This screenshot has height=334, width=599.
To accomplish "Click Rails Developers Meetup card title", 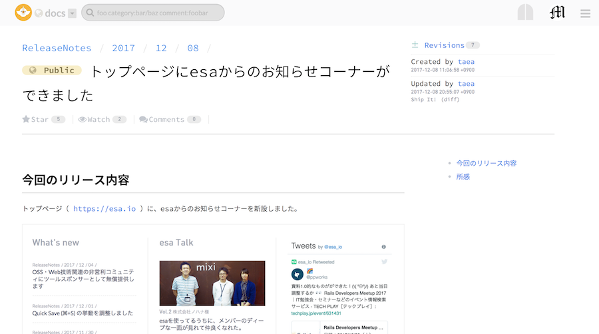I will click(x=353, y=327).
